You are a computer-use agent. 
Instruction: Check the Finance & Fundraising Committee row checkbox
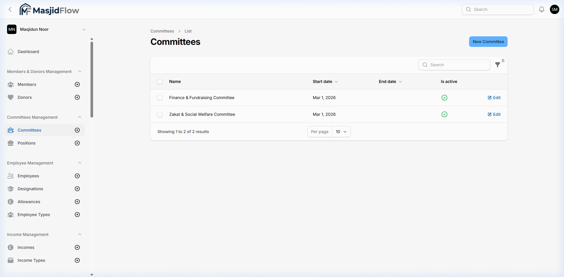160,98
